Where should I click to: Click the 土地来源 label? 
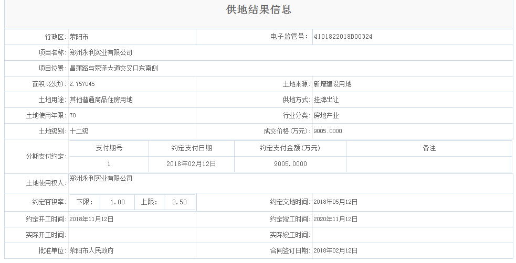click(297, 84)
